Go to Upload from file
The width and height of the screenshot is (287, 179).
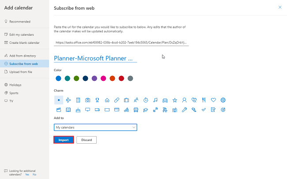(20, 72)
